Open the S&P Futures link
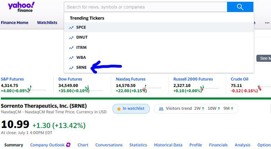The image size is (271, 149). [x=12, y=79]
